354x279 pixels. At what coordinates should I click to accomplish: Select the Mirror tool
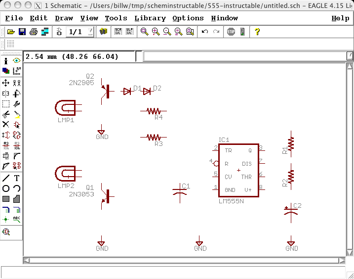[x=5, y=93]
